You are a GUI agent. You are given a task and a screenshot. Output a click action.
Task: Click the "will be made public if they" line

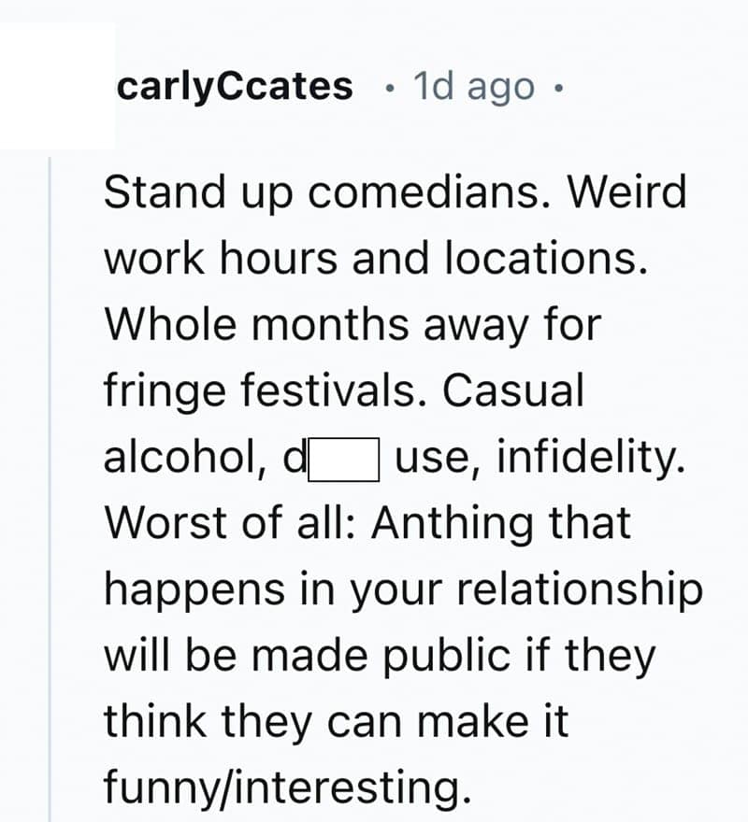(380, 656)
